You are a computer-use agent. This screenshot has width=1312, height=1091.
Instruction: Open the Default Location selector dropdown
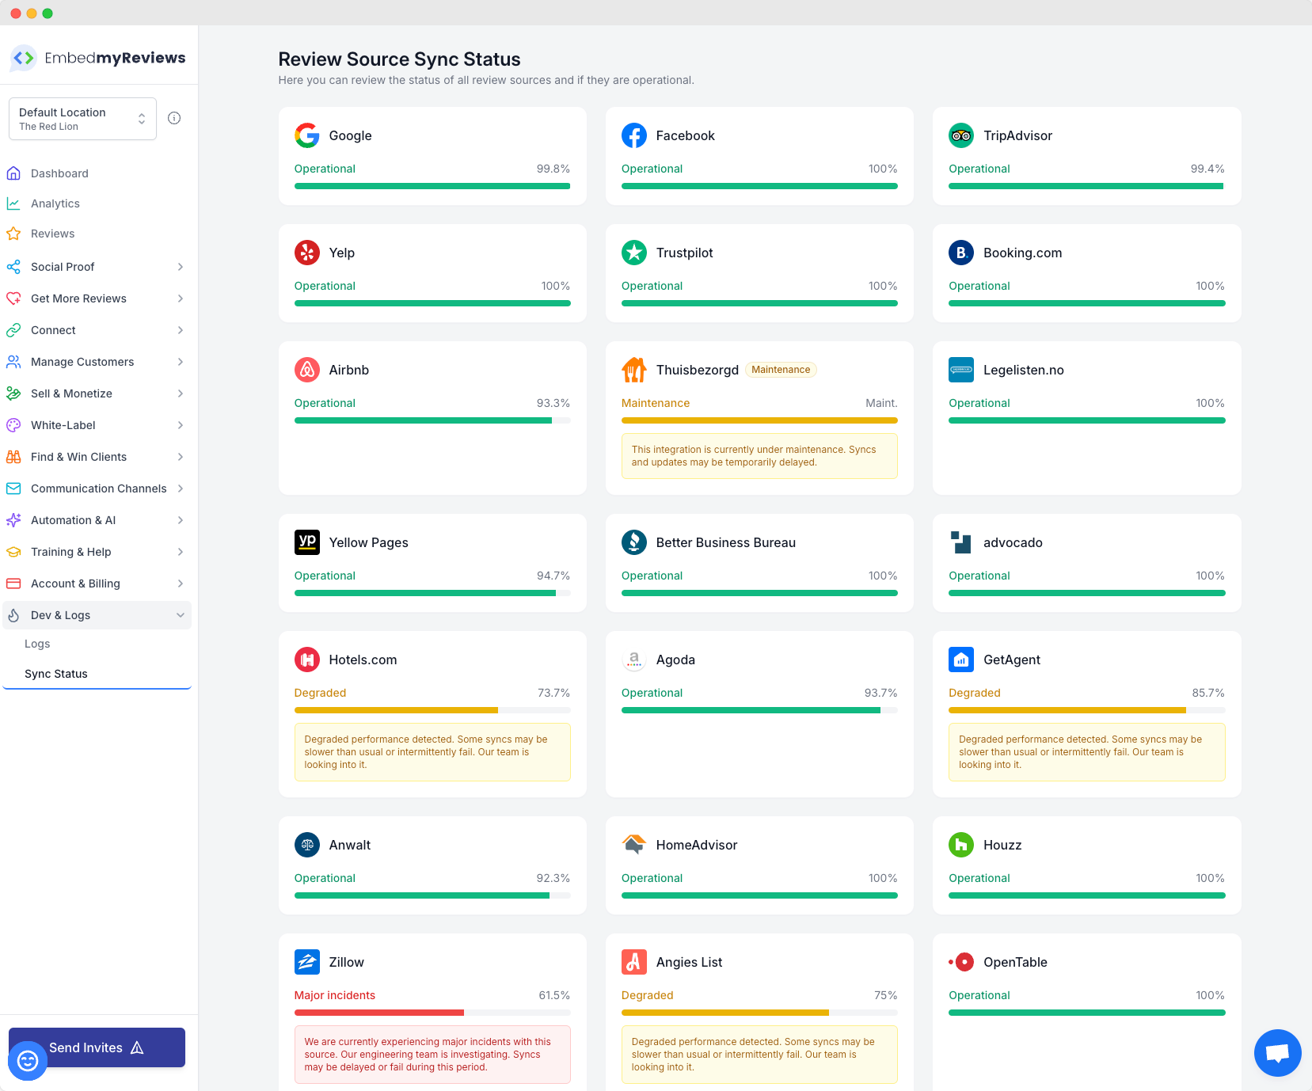[82, 119]
